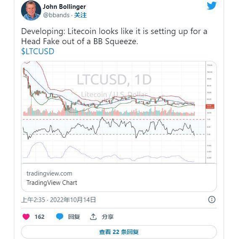Click the 回复 reply label
Viewport: 240px width, 239px height.
[74, 217]
